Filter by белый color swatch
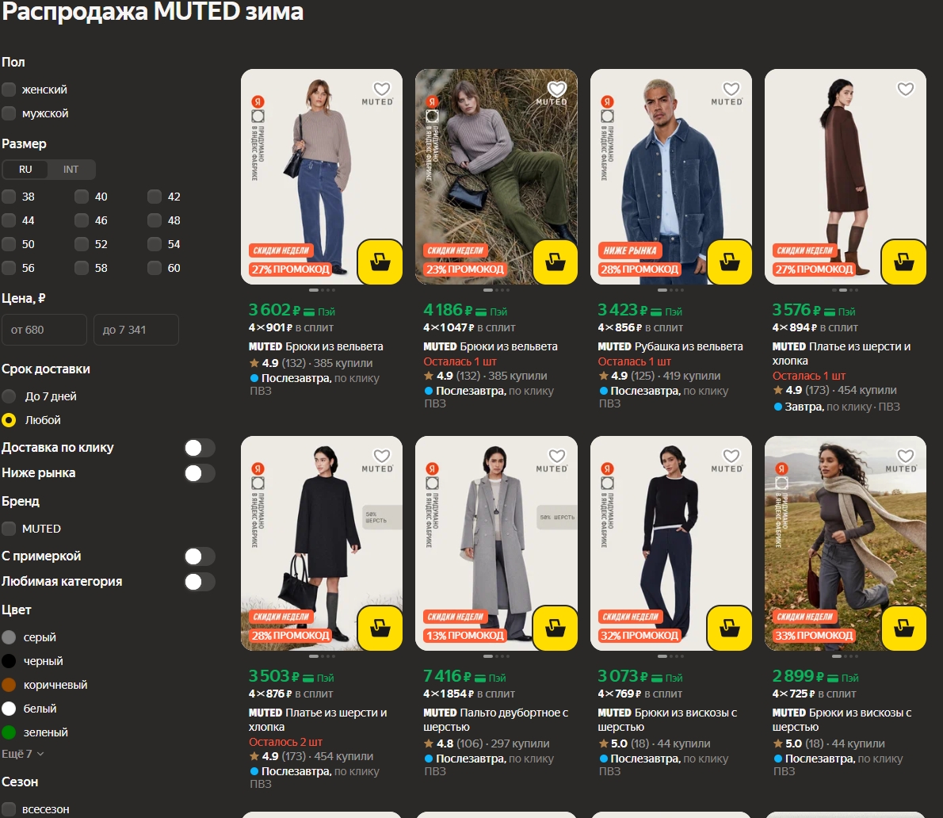This screenshot has height=818, width=943. pyautogui.click(x=9, y=709)
